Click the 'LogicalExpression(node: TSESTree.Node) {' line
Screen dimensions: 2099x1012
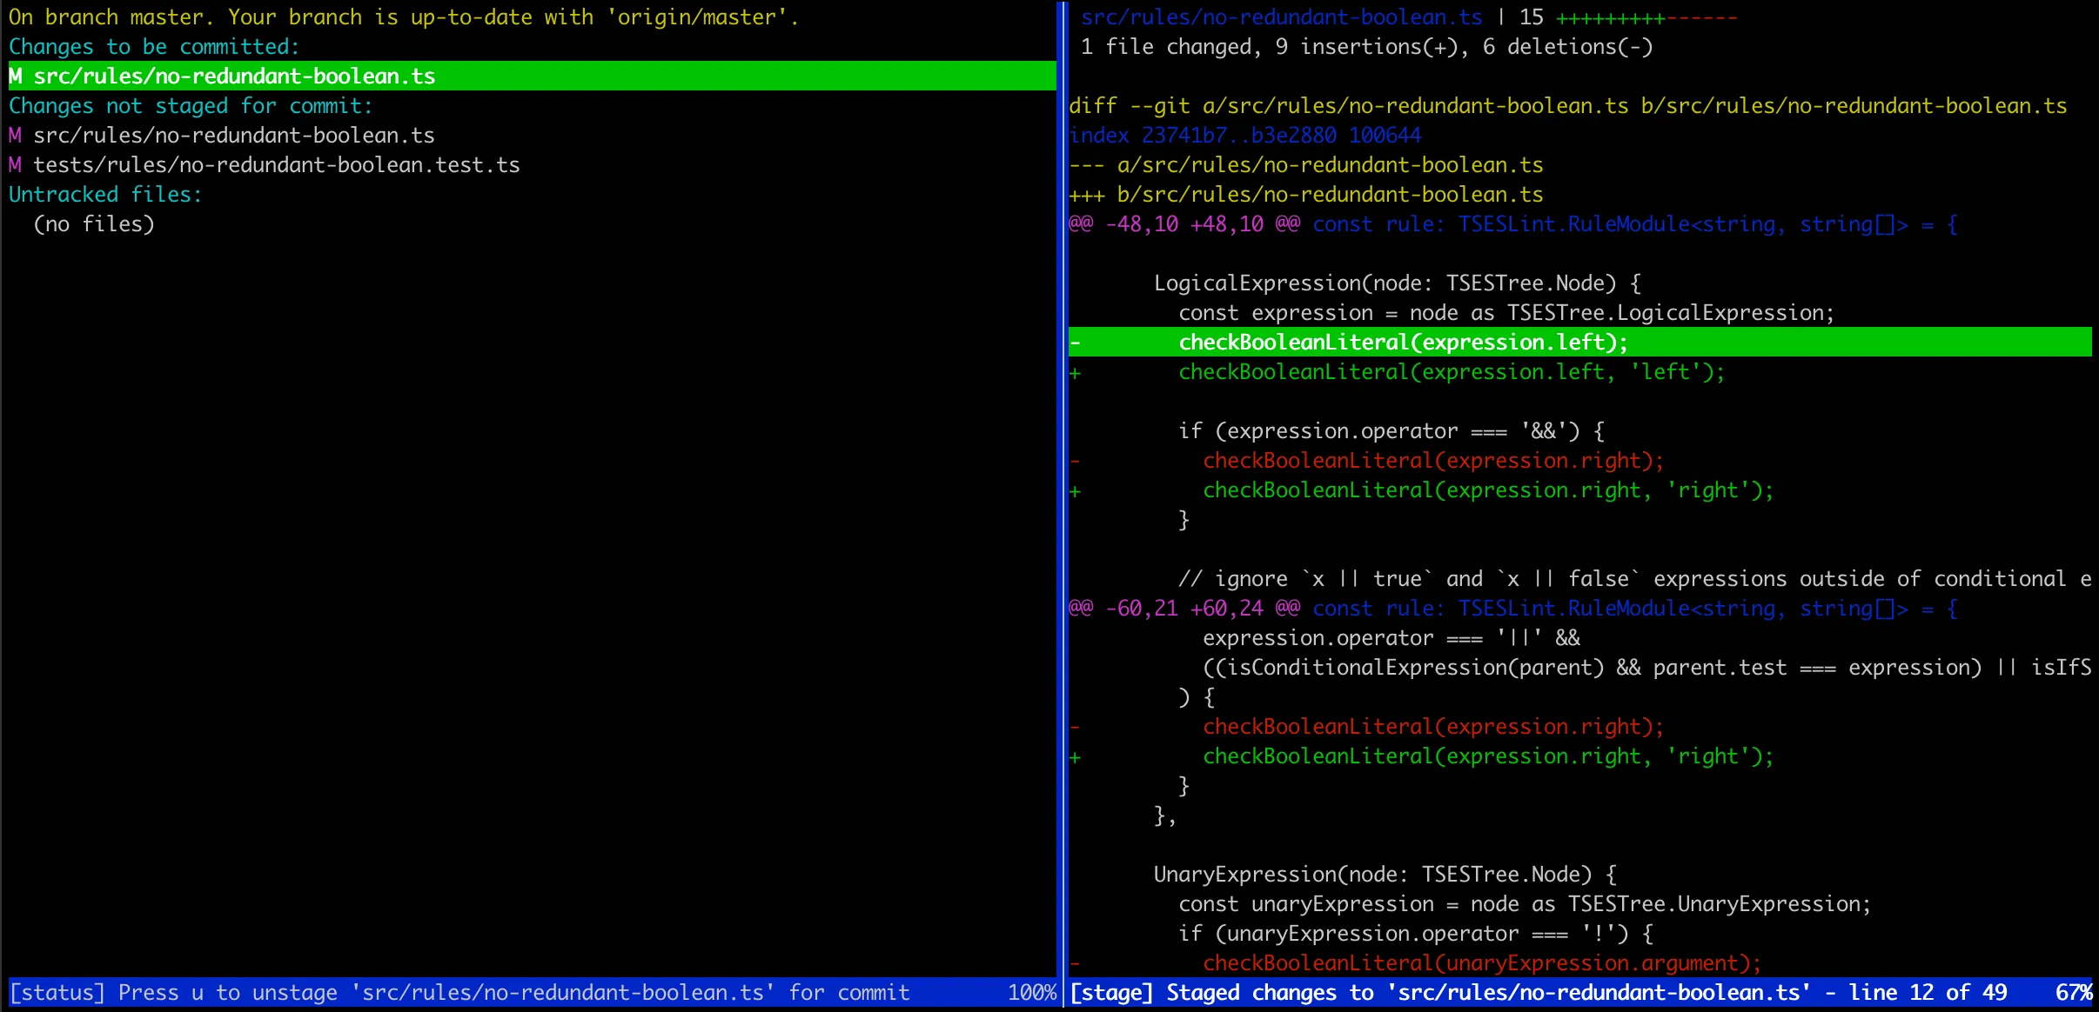pos(1397,283)
